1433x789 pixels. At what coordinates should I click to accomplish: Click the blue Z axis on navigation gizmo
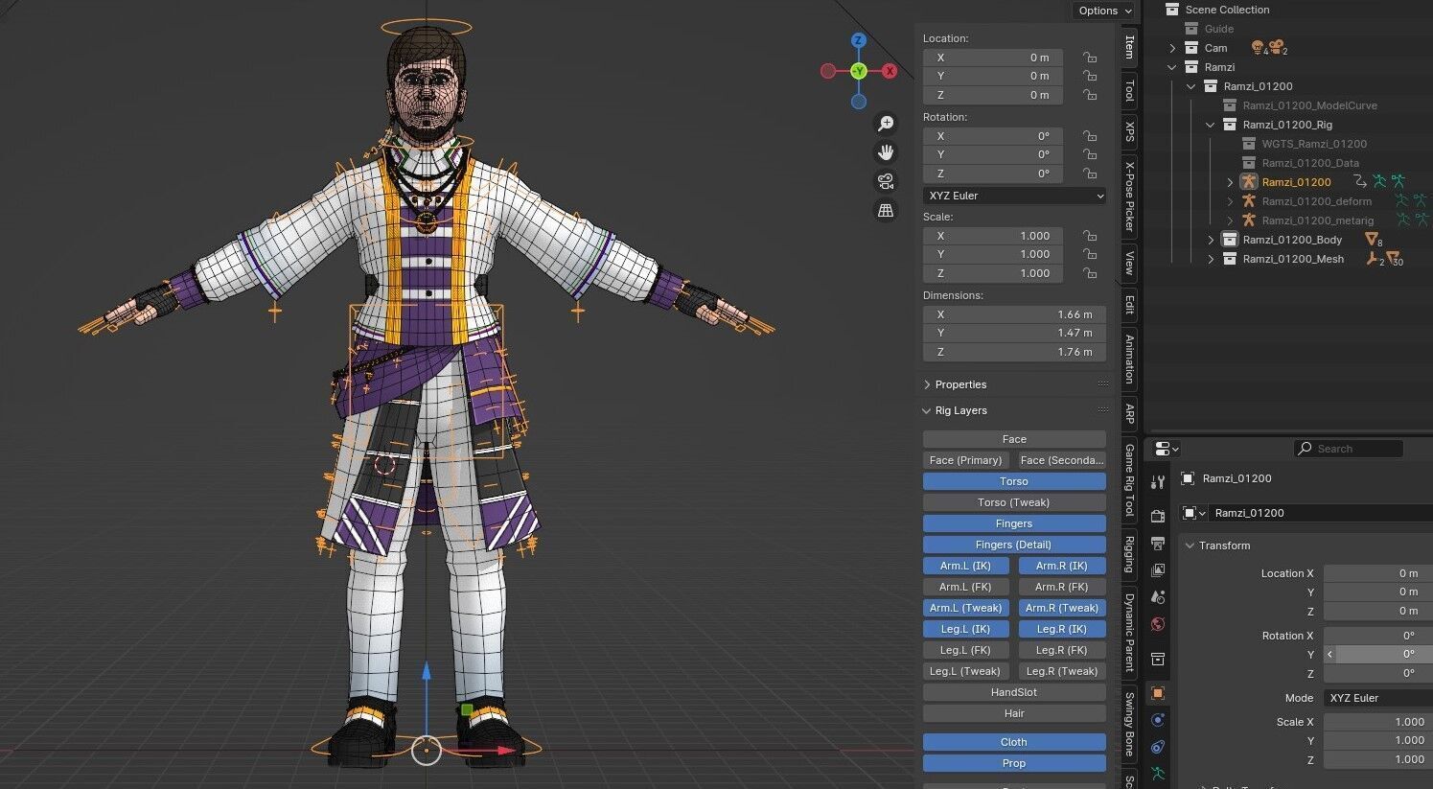(859, 40)
